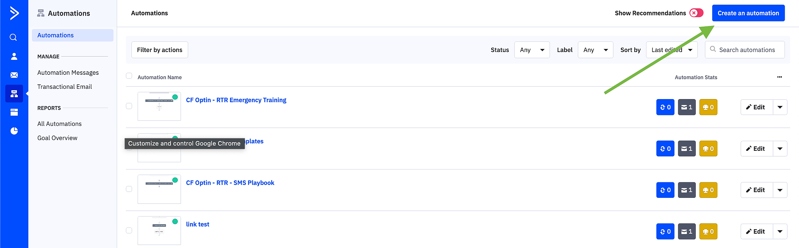Click Create an automation button
The width and height of the screenshot is (799, 248).
[x=748, y=13]
